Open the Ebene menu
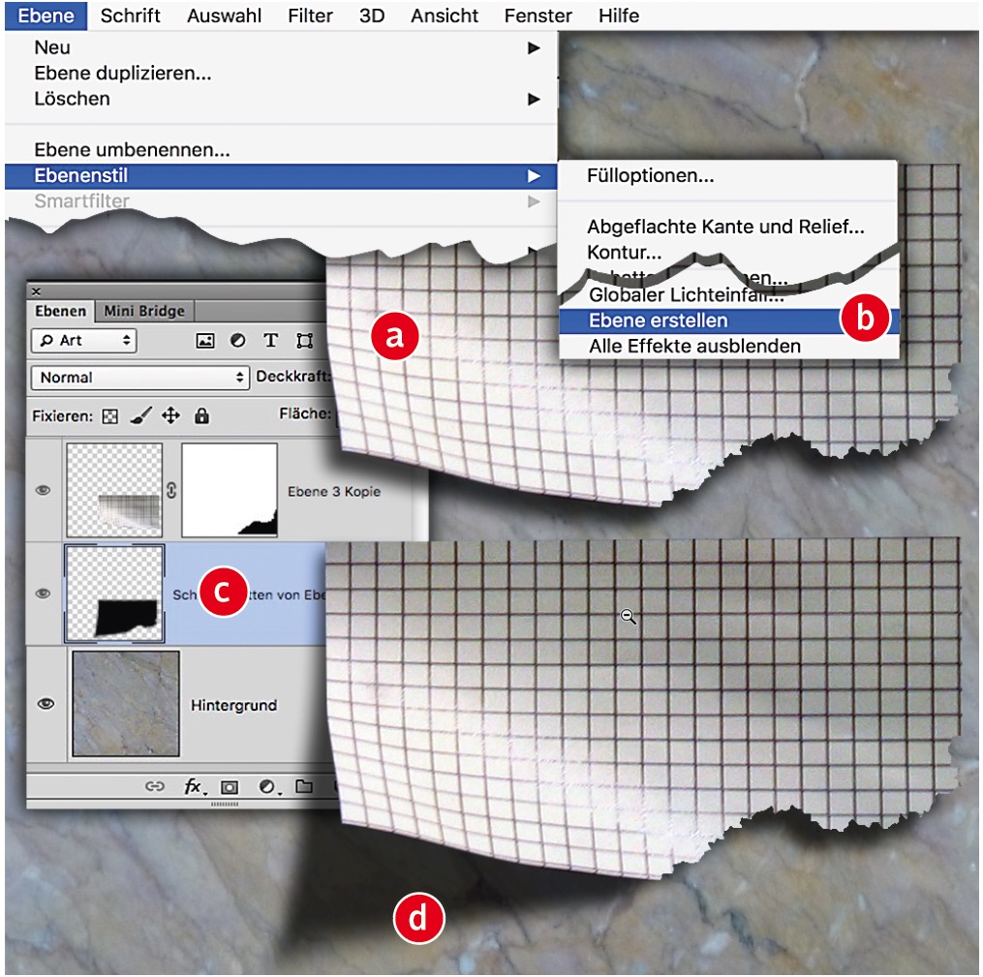 click(46, 15)
